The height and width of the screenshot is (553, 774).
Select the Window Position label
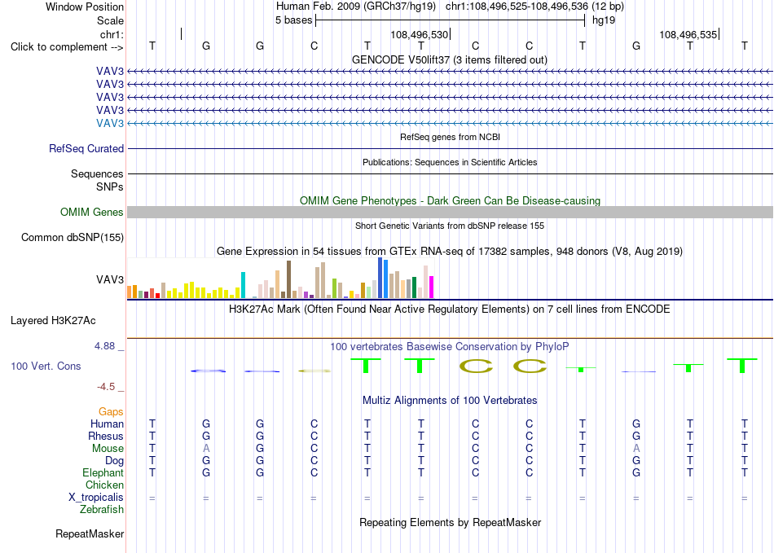pyautogui.click(x=85, y=7)
